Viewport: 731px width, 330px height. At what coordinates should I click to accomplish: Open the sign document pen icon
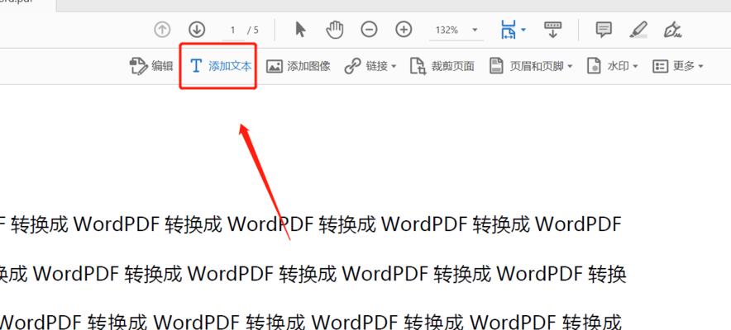[672, 30]
